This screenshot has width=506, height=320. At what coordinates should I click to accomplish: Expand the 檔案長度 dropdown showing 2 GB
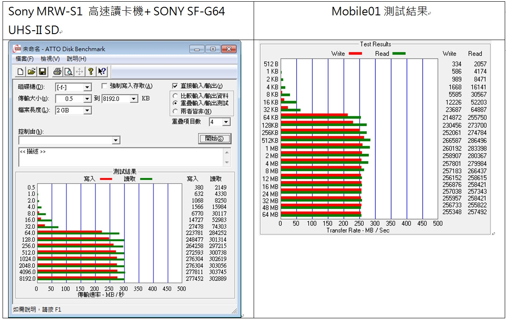pyautogui.click(x=87, y=110)
